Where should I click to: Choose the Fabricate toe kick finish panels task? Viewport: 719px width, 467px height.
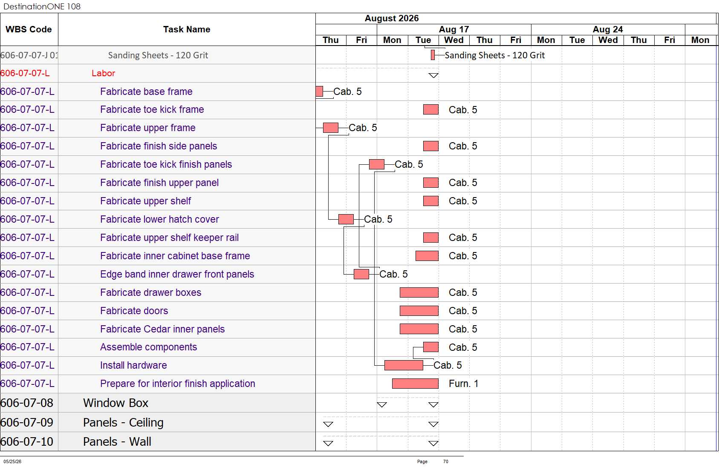tap(166, 164)
